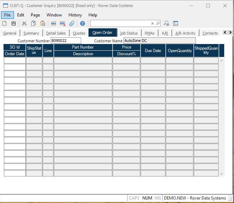Clear the toolbar search box with X
The height and width of the screenshot is (203, 234).
pos(153,23)
